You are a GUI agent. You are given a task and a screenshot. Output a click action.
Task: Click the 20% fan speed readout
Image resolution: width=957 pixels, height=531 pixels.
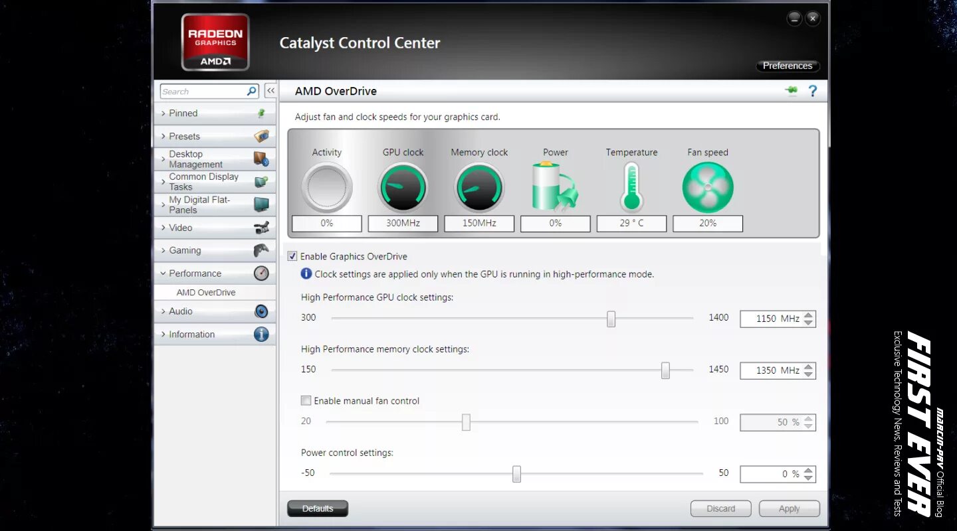[708, 223]
